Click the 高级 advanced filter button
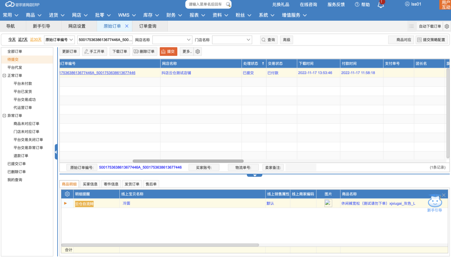Viewport: 451px width, 257px height. point(286,40)
